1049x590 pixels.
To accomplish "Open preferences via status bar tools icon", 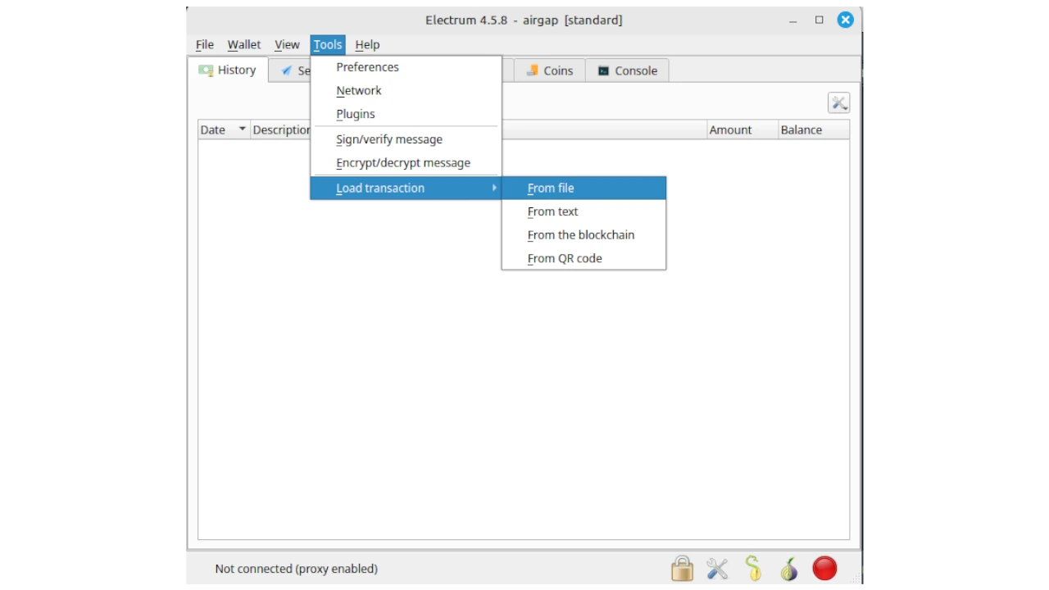I will coord(717,569).
